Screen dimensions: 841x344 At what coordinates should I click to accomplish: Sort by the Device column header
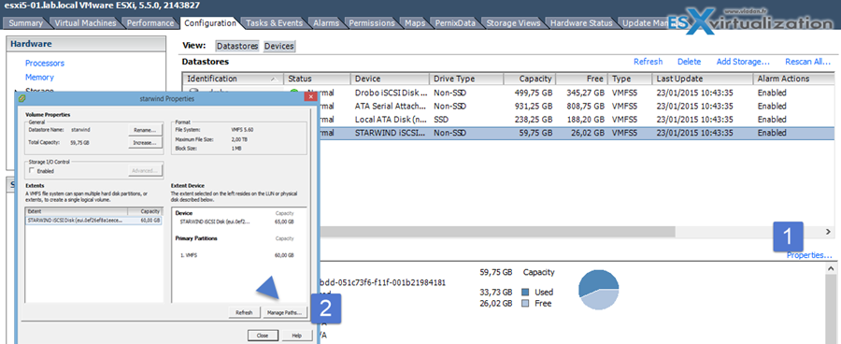tap(390, 79)
